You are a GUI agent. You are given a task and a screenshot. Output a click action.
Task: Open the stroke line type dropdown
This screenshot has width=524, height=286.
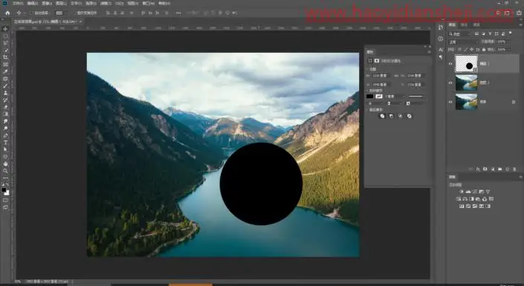coord(415,97)
